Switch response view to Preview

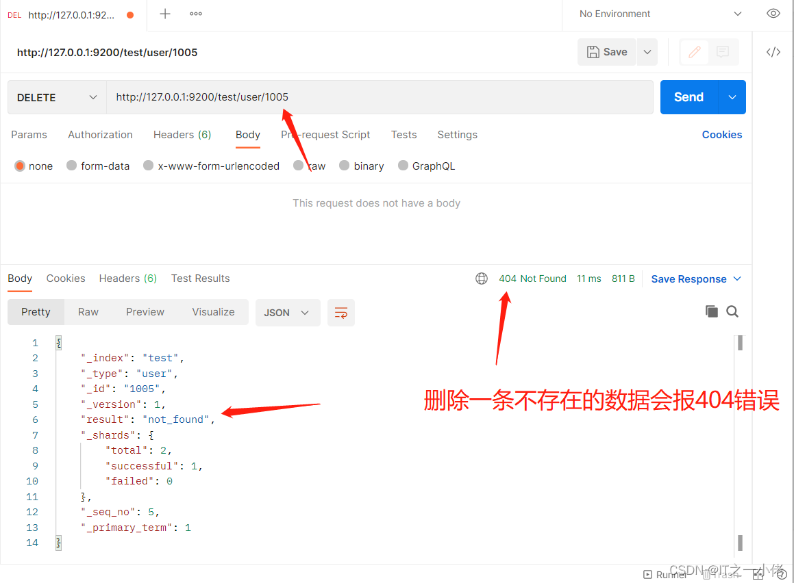click(x=145, y=312)
